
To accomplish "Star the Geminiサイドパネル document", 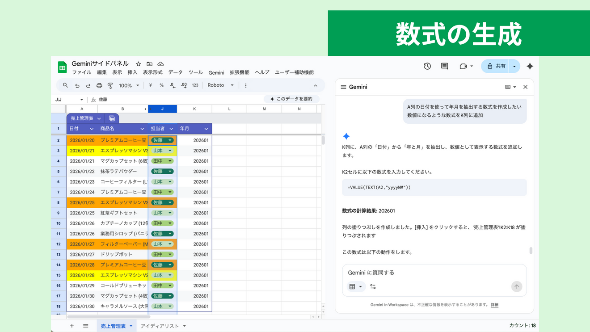I will tap(139, 64).
